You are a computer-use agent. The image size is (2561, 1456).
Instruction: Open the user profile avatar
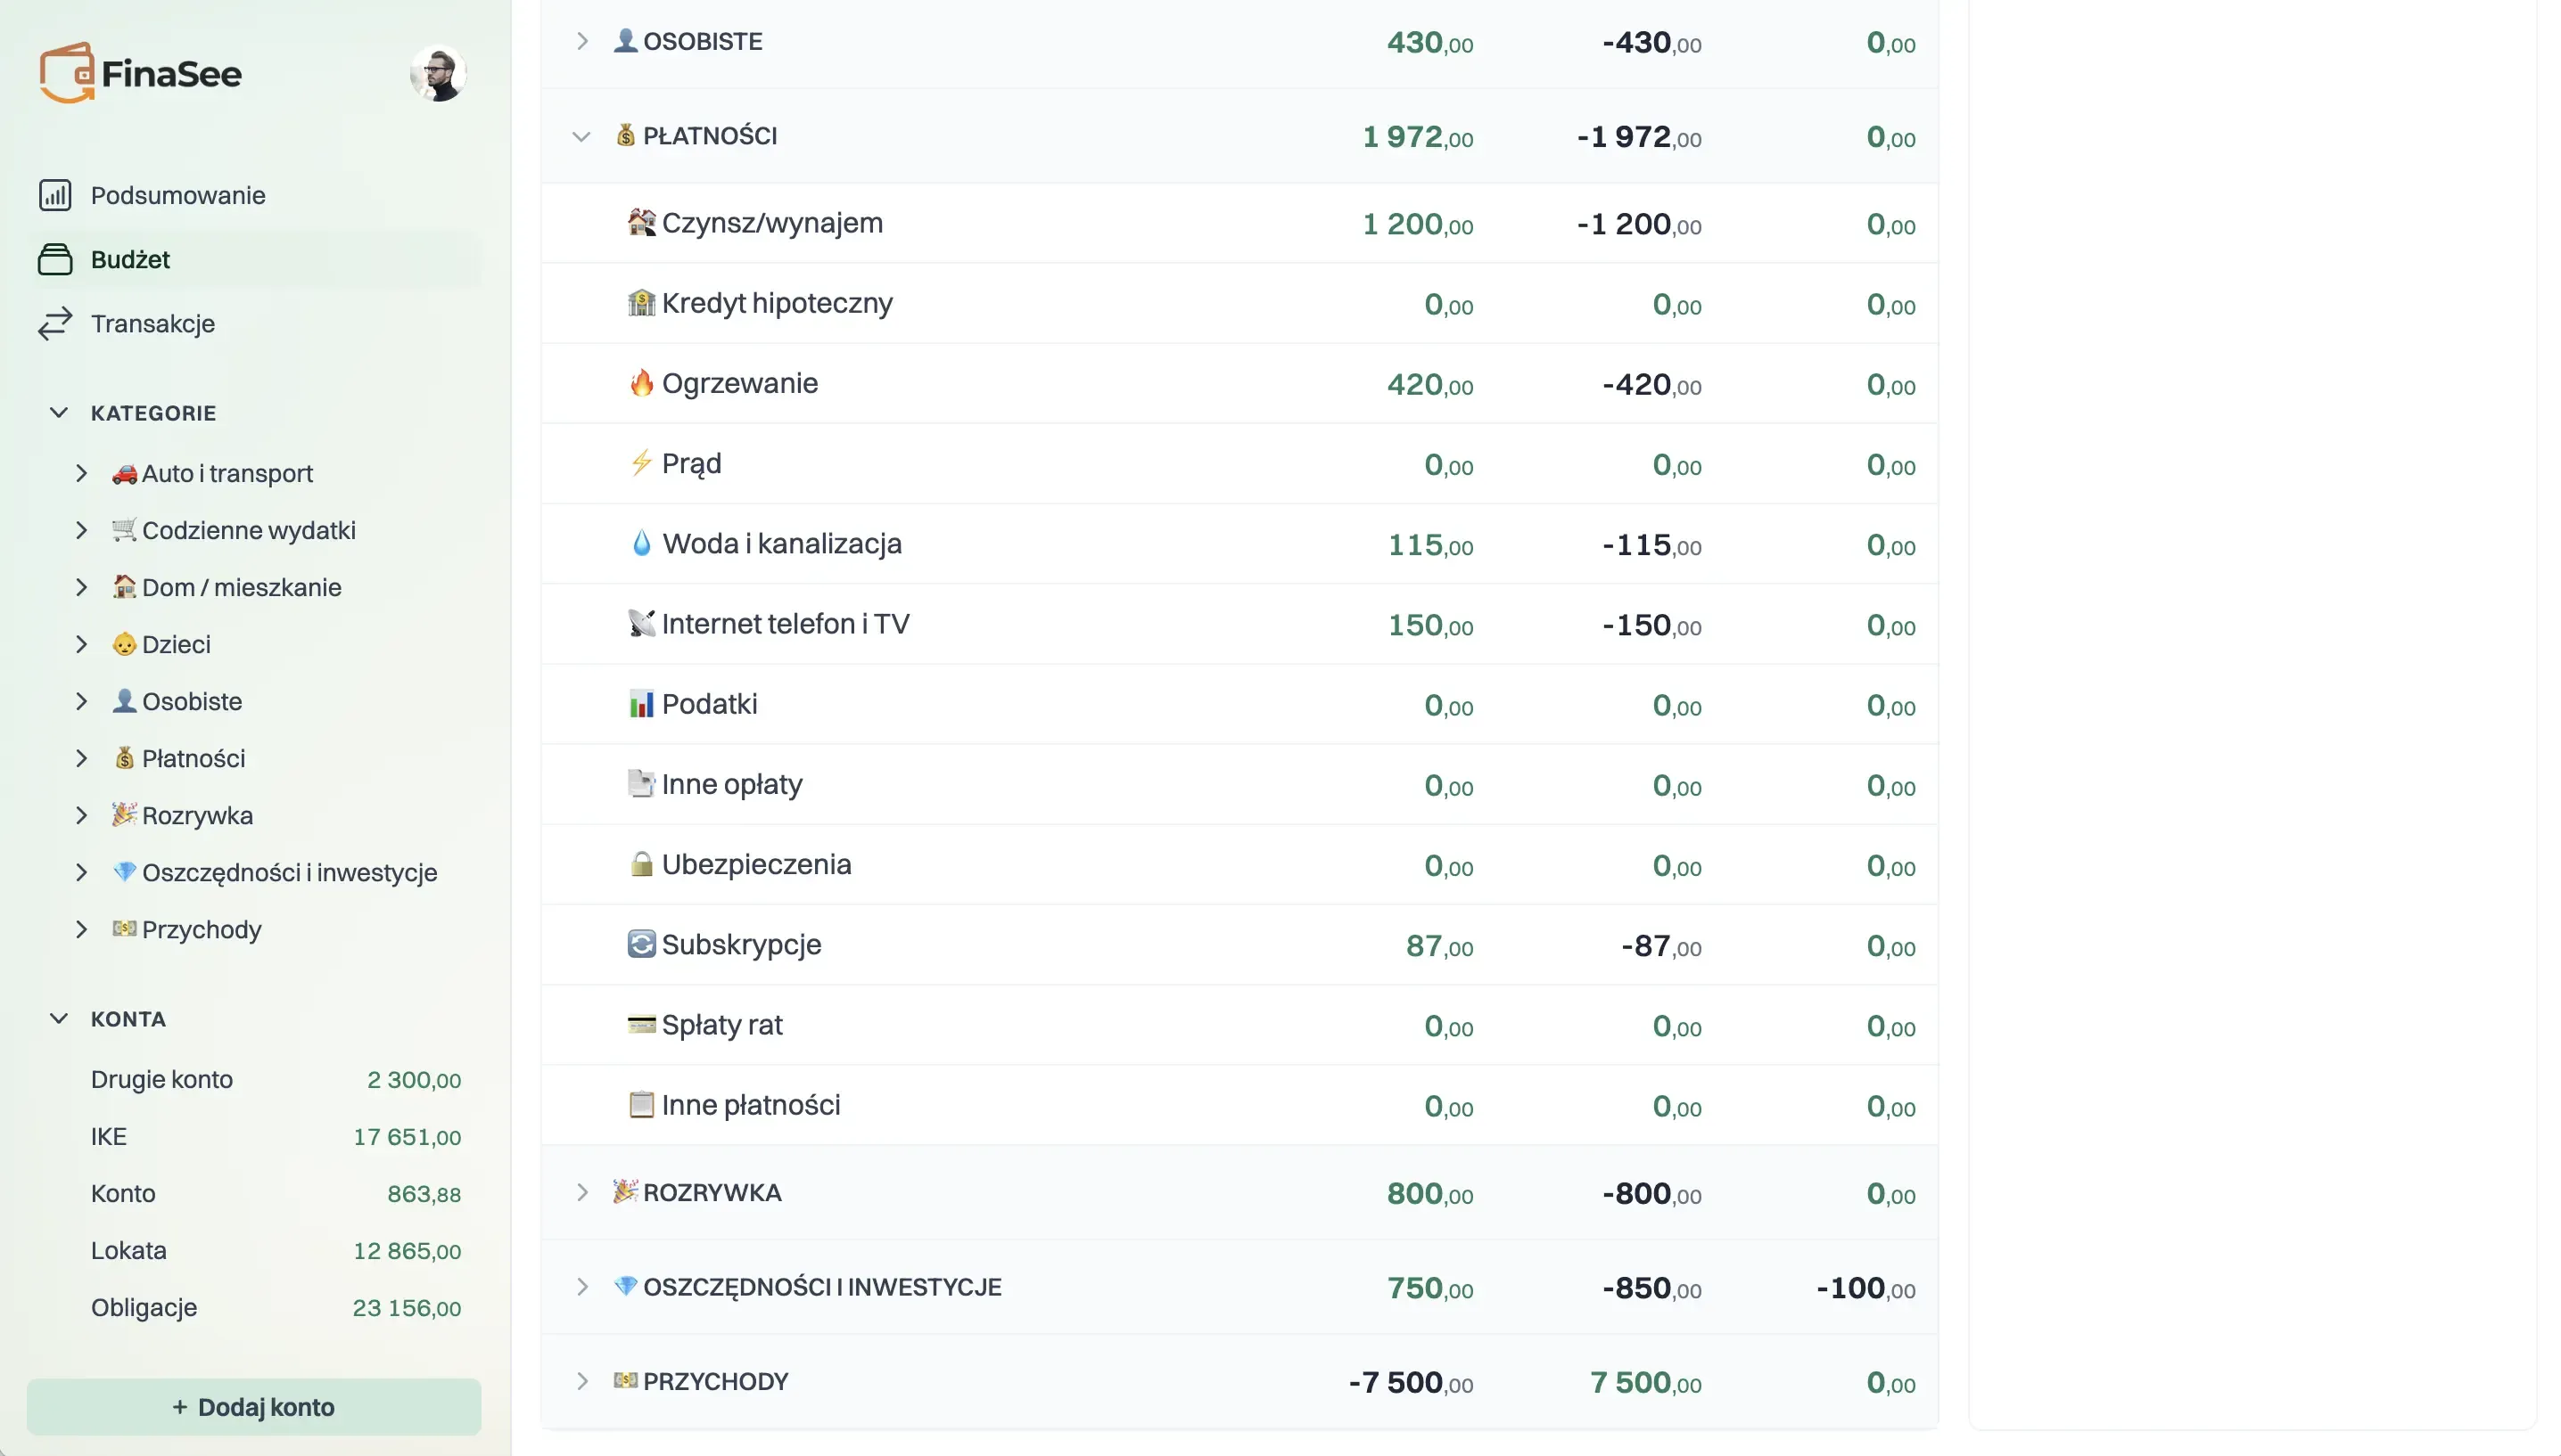point(438,72)
